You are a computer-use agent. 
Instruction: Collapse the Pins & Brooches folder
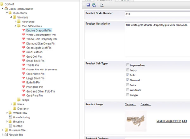pyautogui.click(x=16, y=26)
